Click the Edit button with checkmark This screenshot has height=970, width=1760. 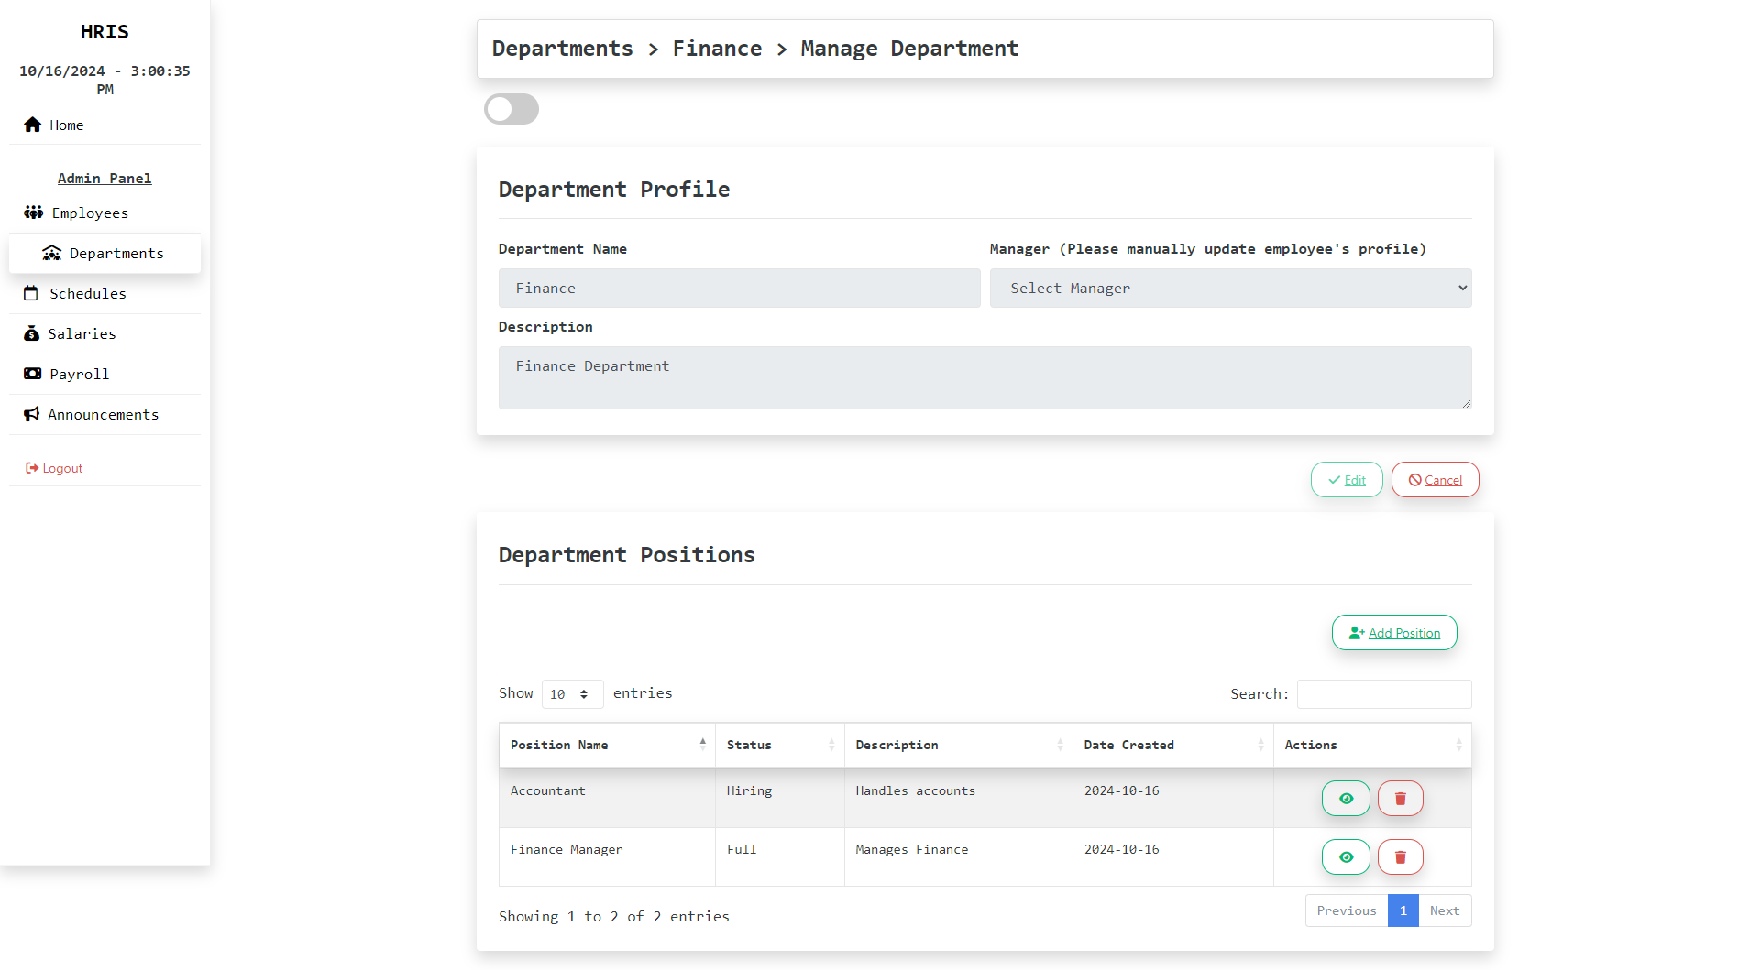click(x=1347, y=480)
